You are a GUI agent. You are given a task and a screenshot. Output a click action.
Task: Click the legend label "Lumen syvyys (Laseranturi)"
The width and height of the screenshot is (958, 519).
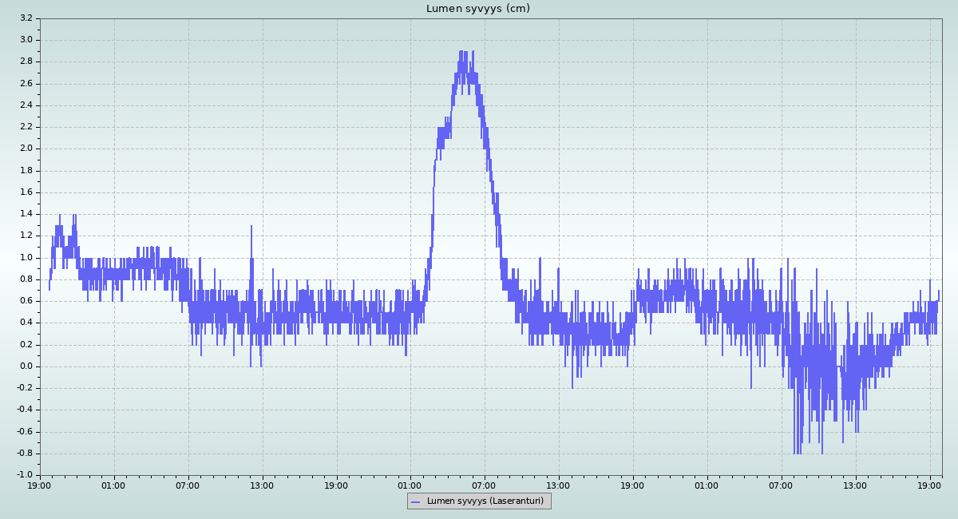coord(485,501)
